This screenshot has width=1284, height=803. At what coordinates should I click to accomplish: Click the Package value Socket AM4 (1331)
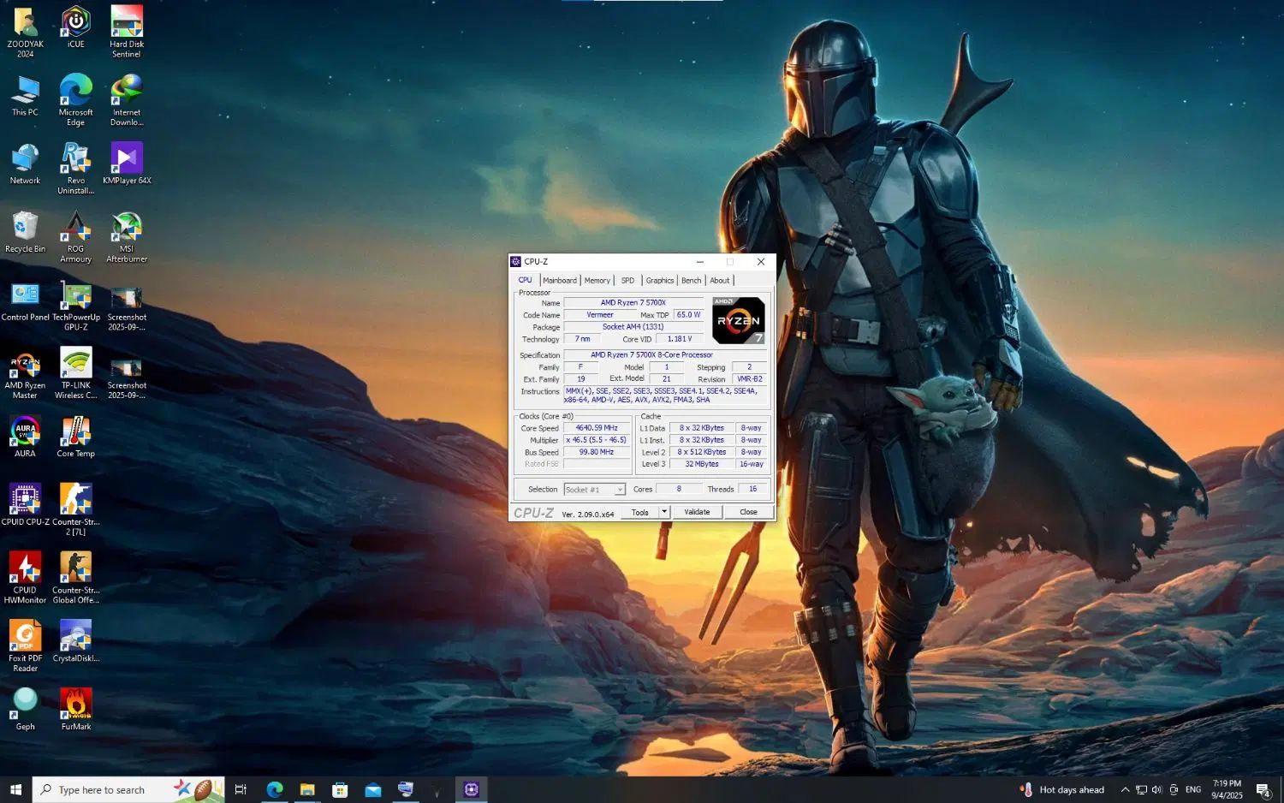pyautogui.click(x=633, y=327)
